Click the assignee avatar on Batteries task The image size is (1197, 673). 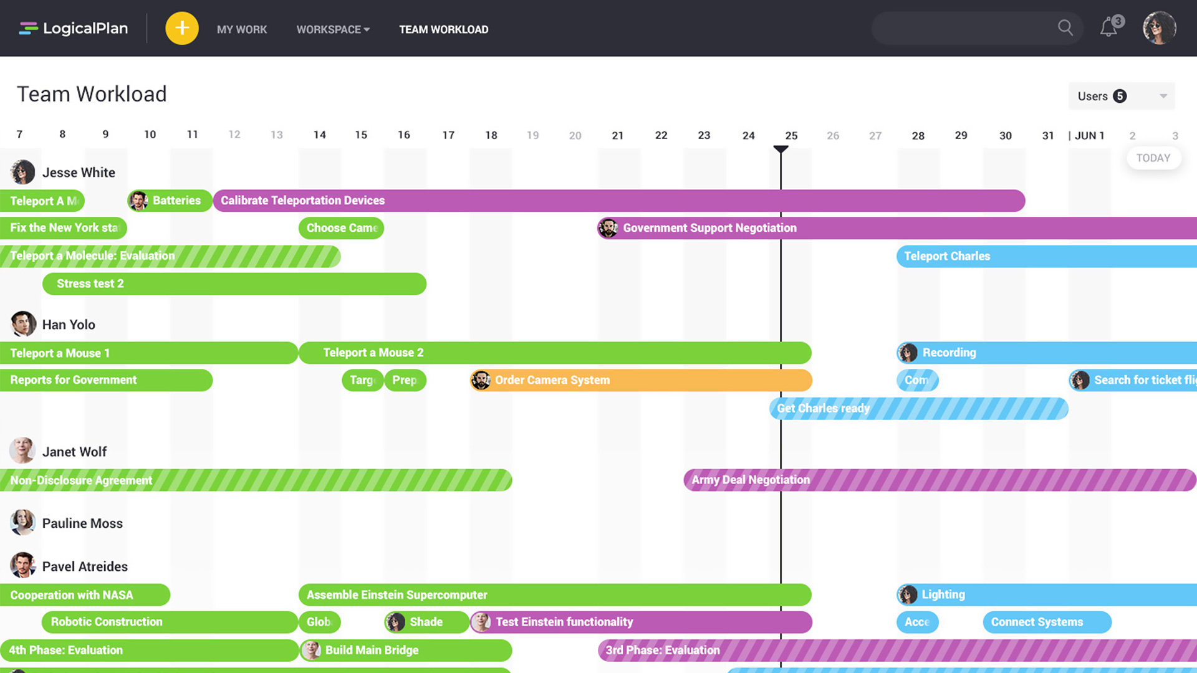[138, 201]
